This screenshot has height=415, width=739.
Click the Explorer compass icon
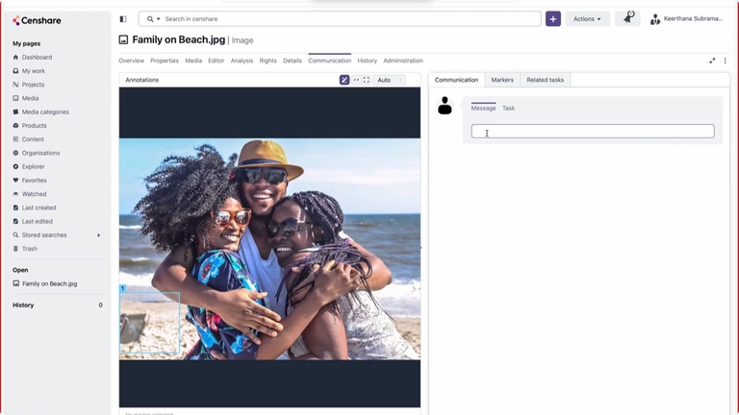point(15,166)
